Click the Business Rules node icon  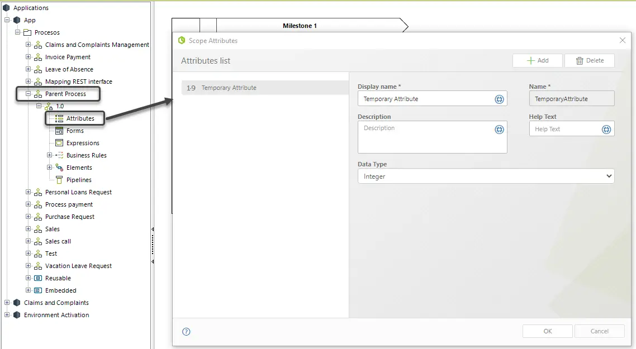coord(59,155)
